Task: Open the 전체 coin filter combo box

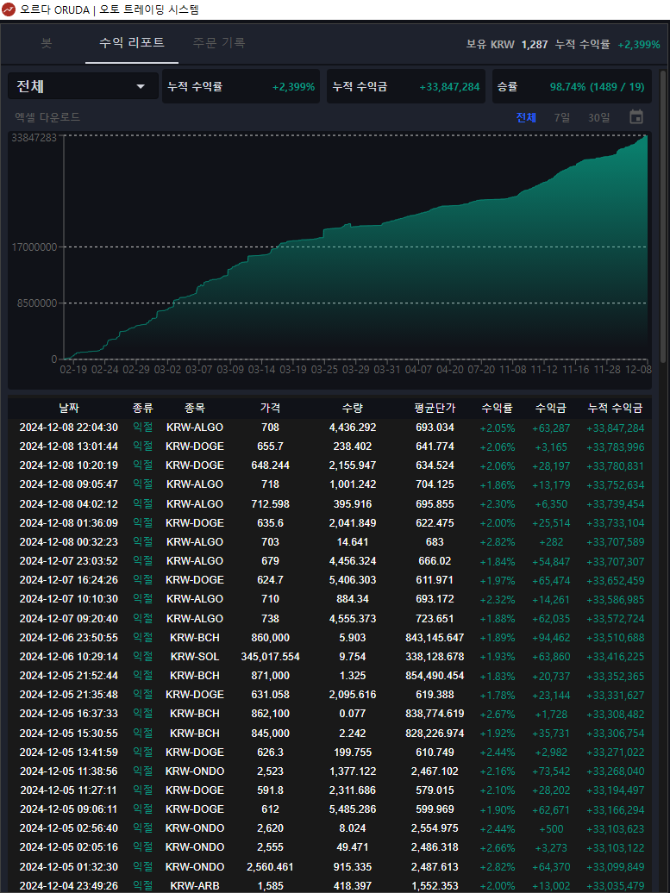Action: (83, 86)
